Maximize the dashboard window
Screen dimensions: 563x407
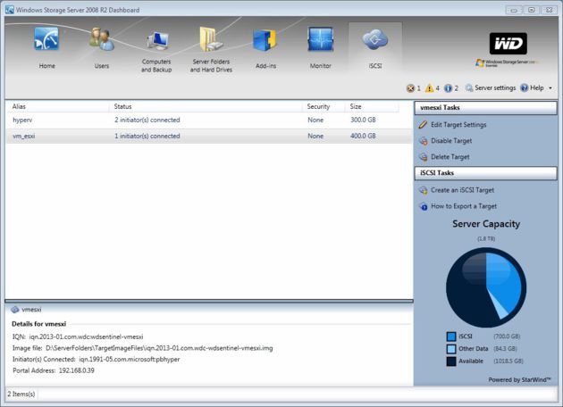(x=532, y=10)
